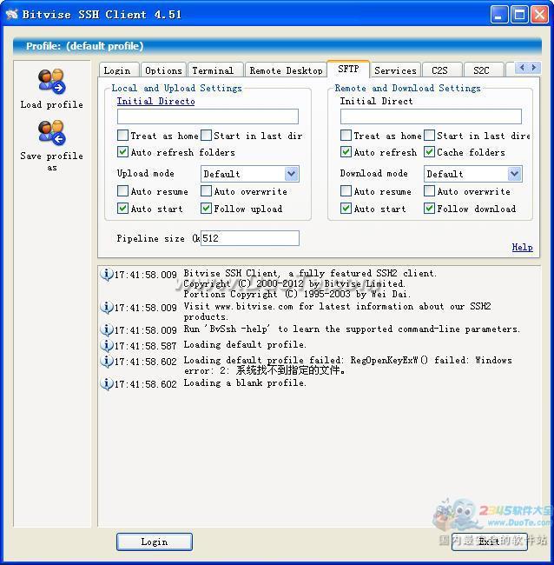Uncheck upload 'Auto start' checkbox
The image size is (554, 565).
point(122,209)
